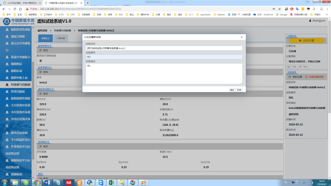Click the 确定 confirm button in dialog

232,90
